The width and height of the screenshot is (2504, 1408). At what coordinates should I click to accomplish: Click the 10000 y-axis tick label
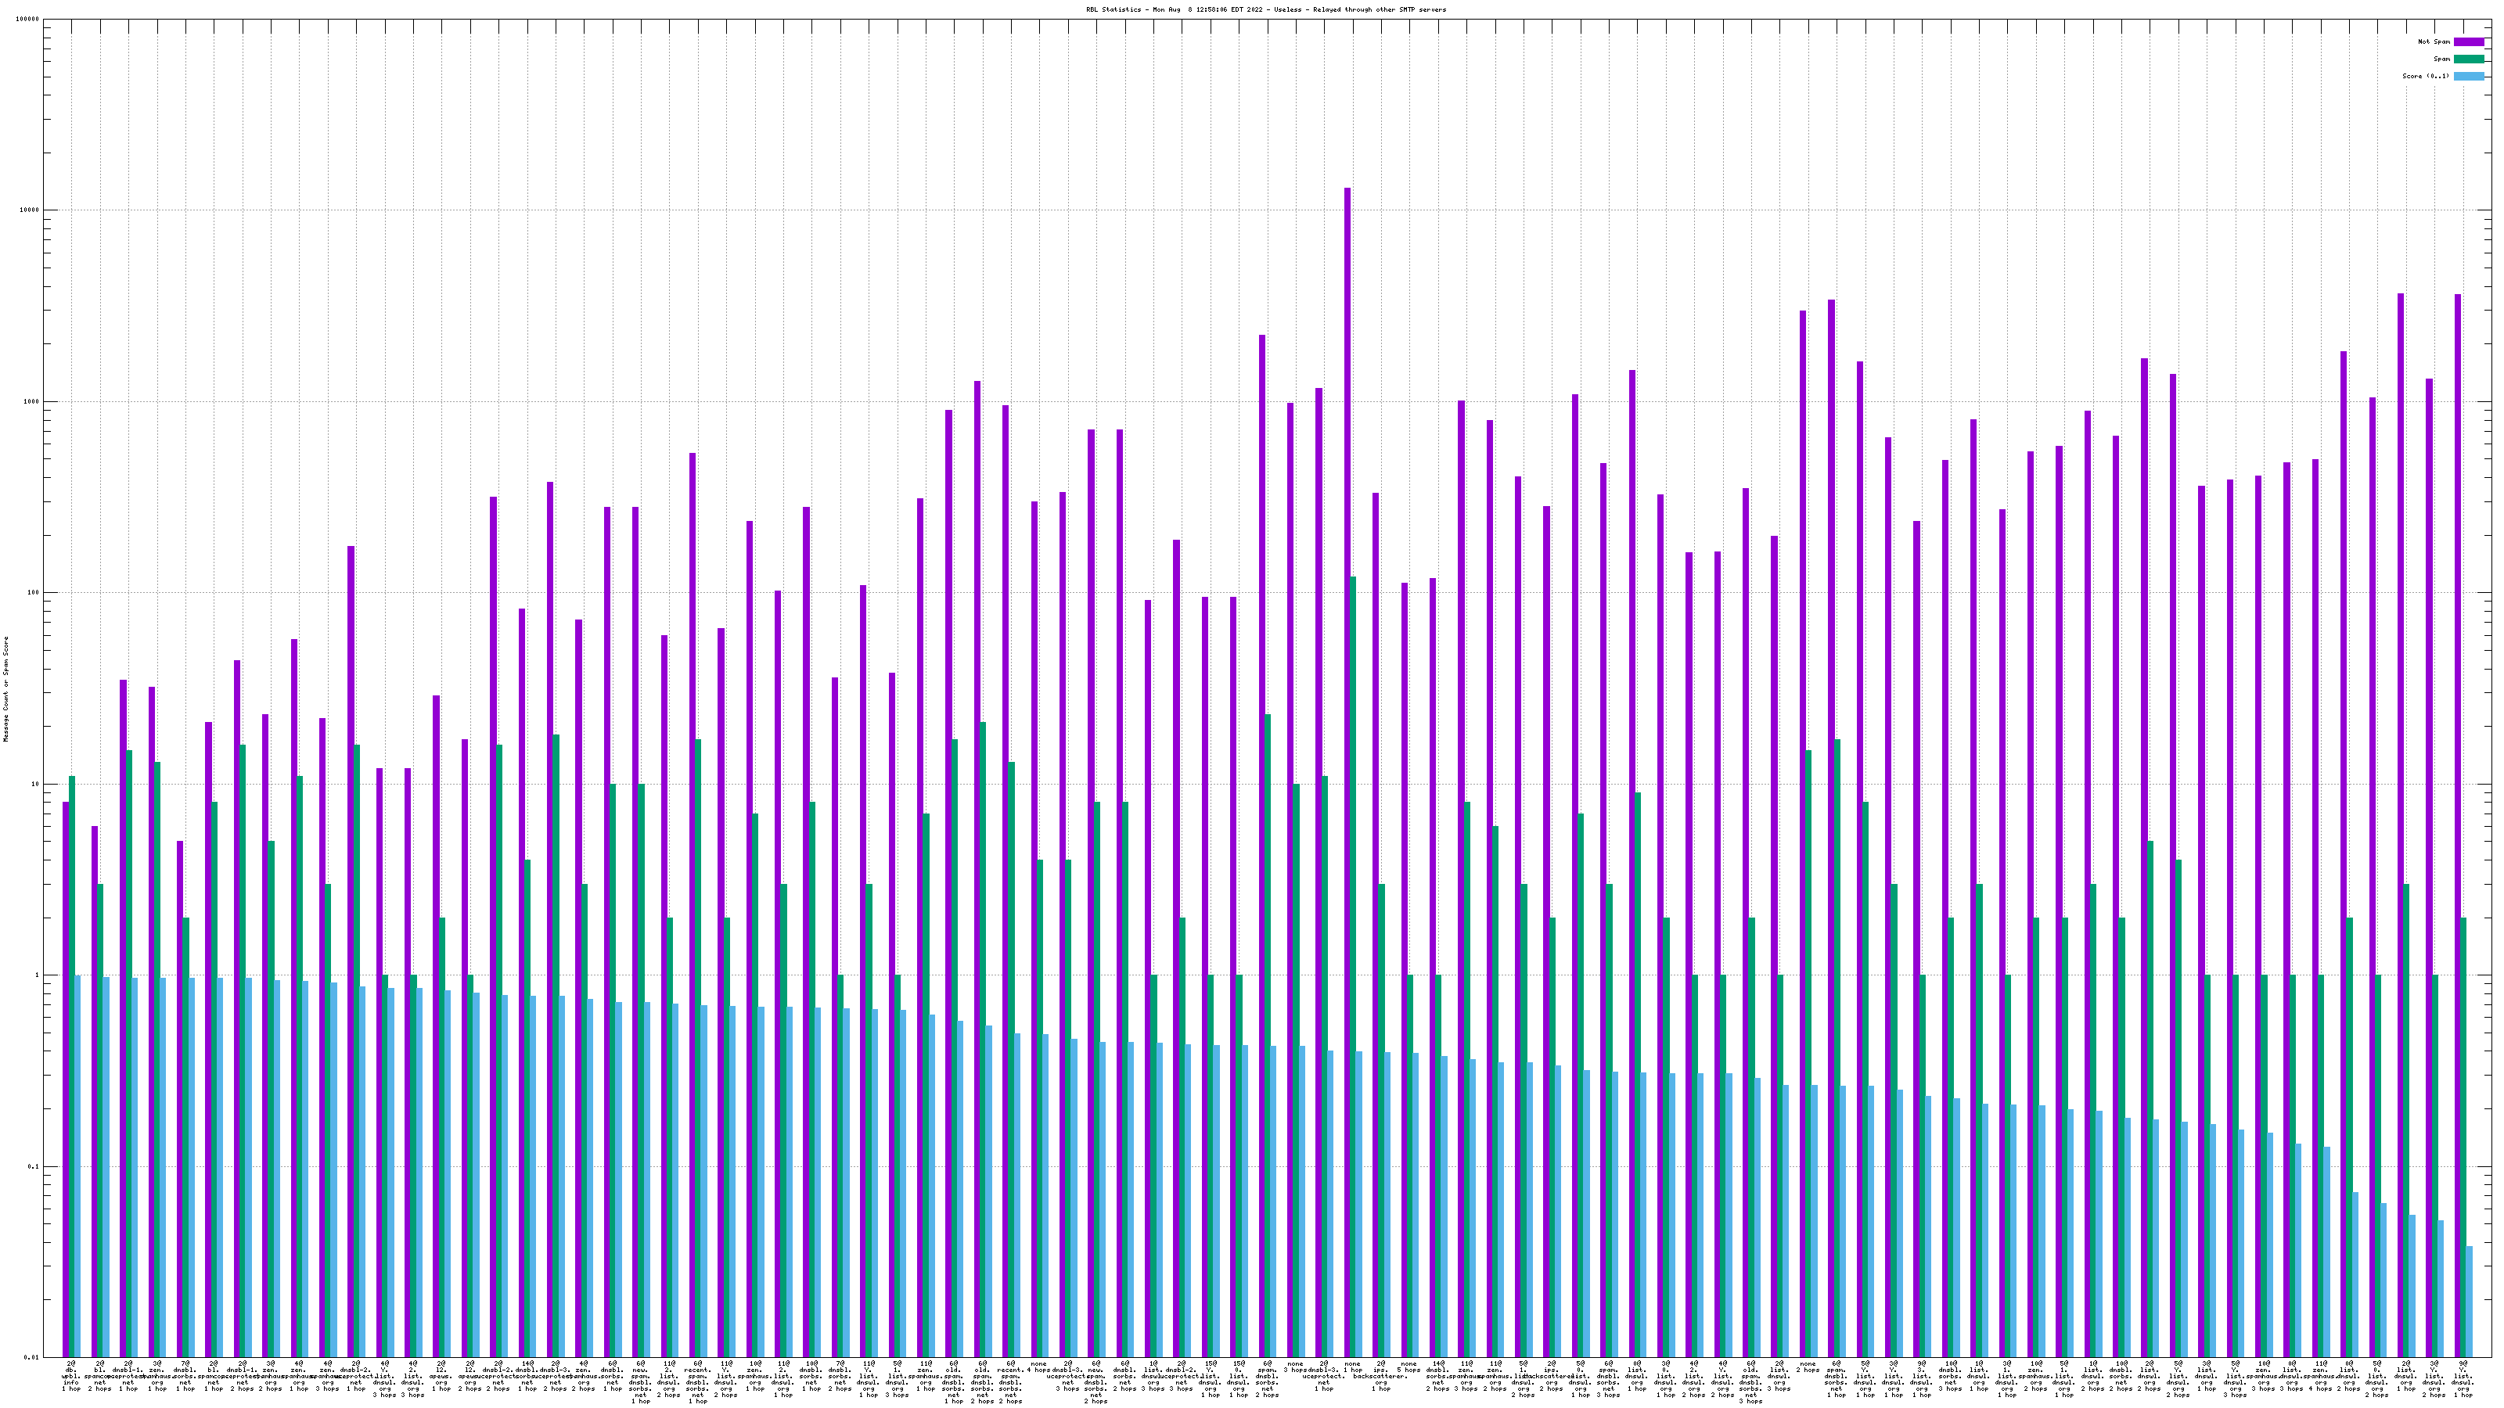31,211
